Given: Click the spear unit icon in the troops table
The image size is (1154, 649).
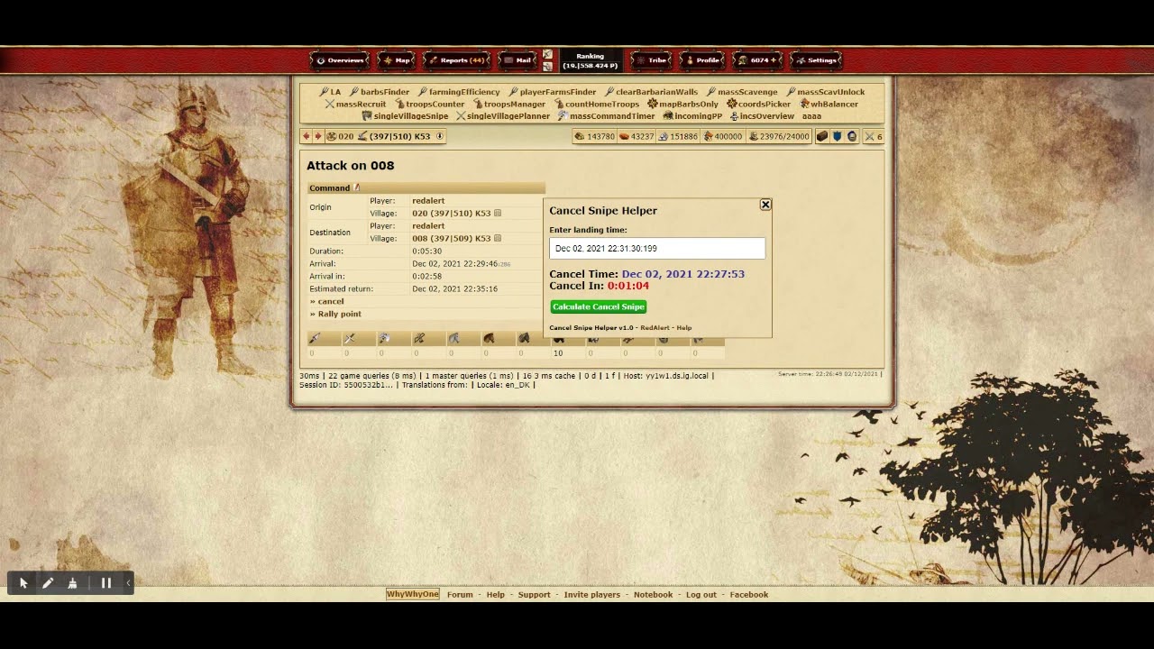Looking at the screenshot, I should click(315, 339).
